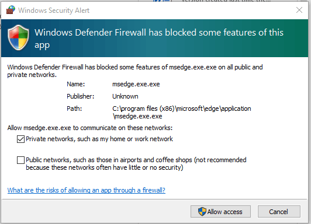The width and height of the screenshot is (311, 224).
Task: Click the 'Allow msedge.exe.exe to communicate' text
Action: 90,128
